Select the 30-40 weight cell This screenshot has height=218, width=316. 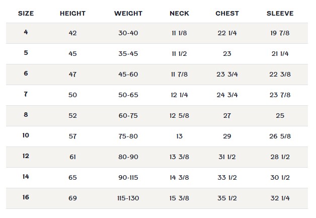click(x=128, y=33)
